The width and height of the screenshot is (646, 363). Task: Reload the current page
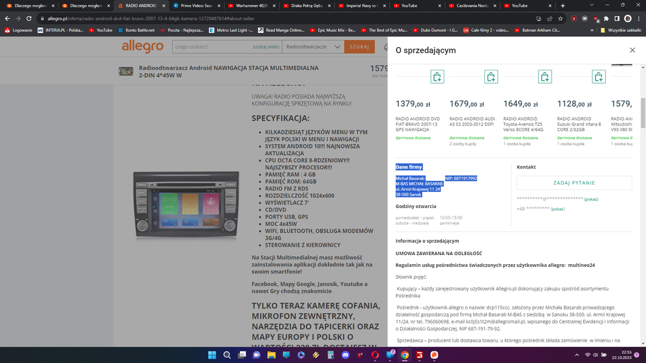pyautogui.click(x=29, y=19)
